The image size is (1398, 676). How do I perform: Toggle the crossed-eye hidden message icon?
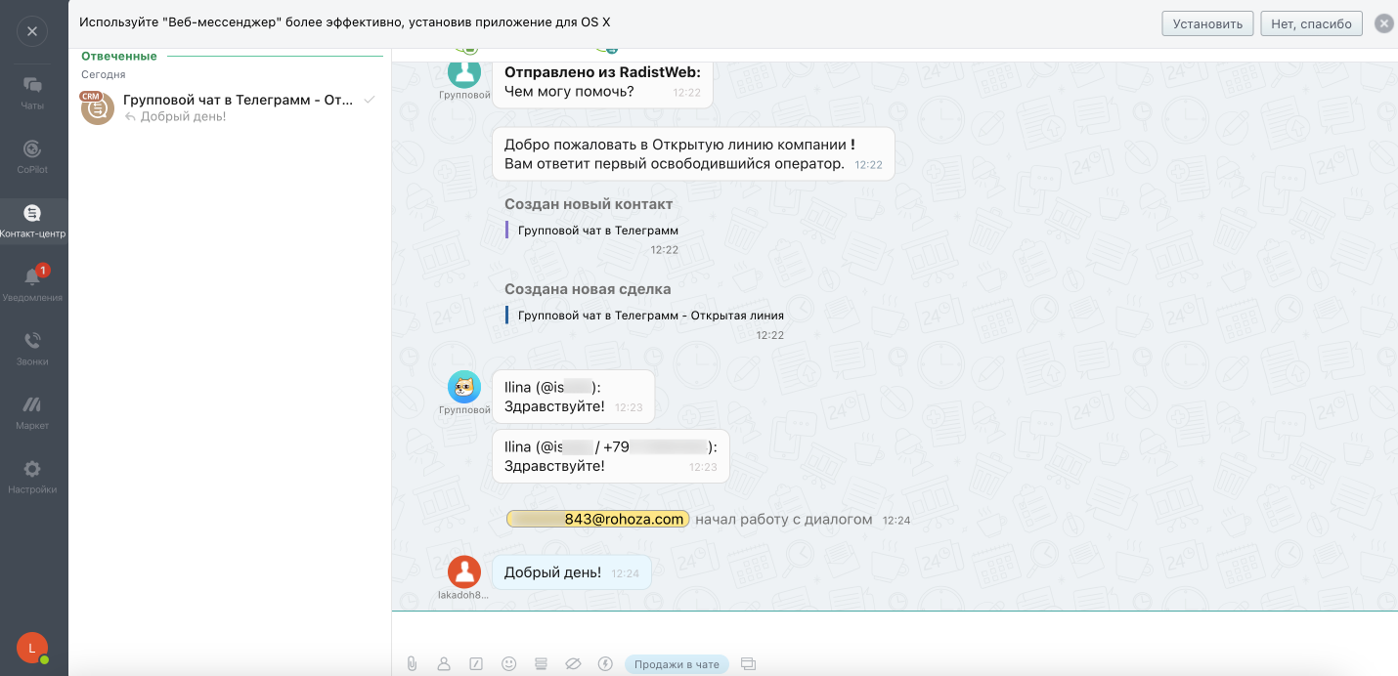pyautogui.click(x=573, y=664)
